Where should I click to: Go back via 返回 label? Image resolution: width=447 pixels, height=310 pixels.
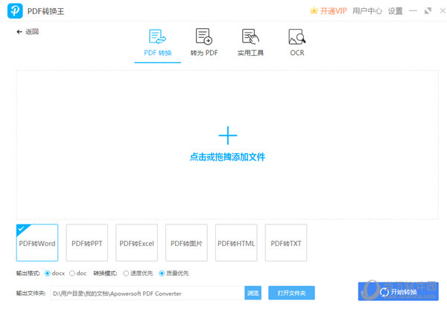pyautogui.click(x=32, y=31)
